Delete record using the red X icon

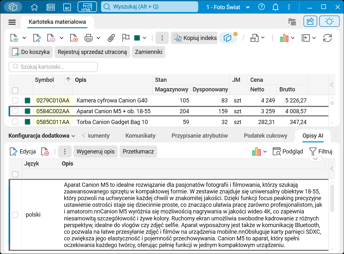coord(73,38)
